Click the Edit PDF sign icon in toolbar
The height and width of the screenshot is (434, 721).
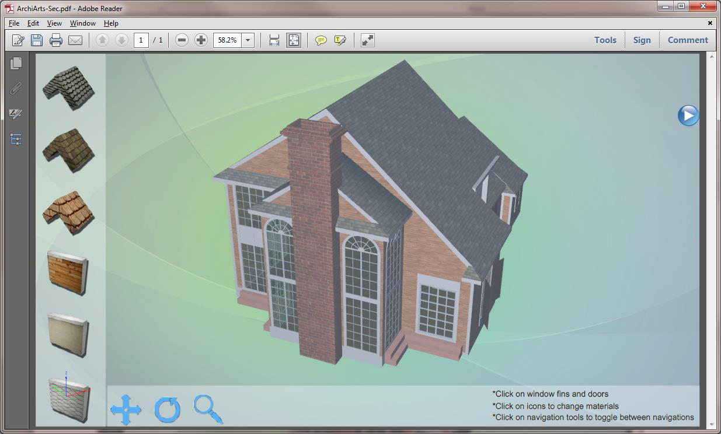coord(18,40)
